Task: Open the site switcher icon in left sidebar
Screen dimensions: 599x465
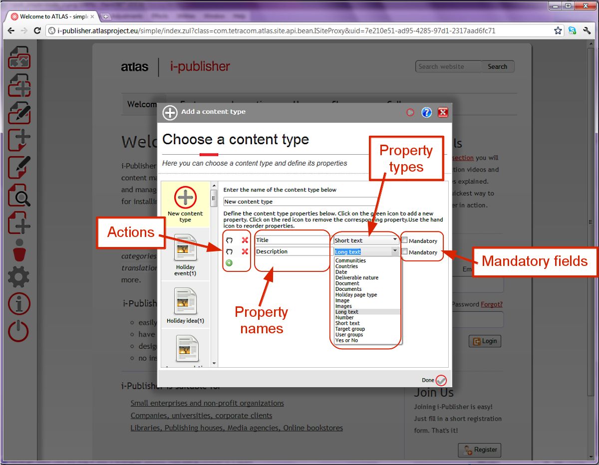Action: coord(19,57)
